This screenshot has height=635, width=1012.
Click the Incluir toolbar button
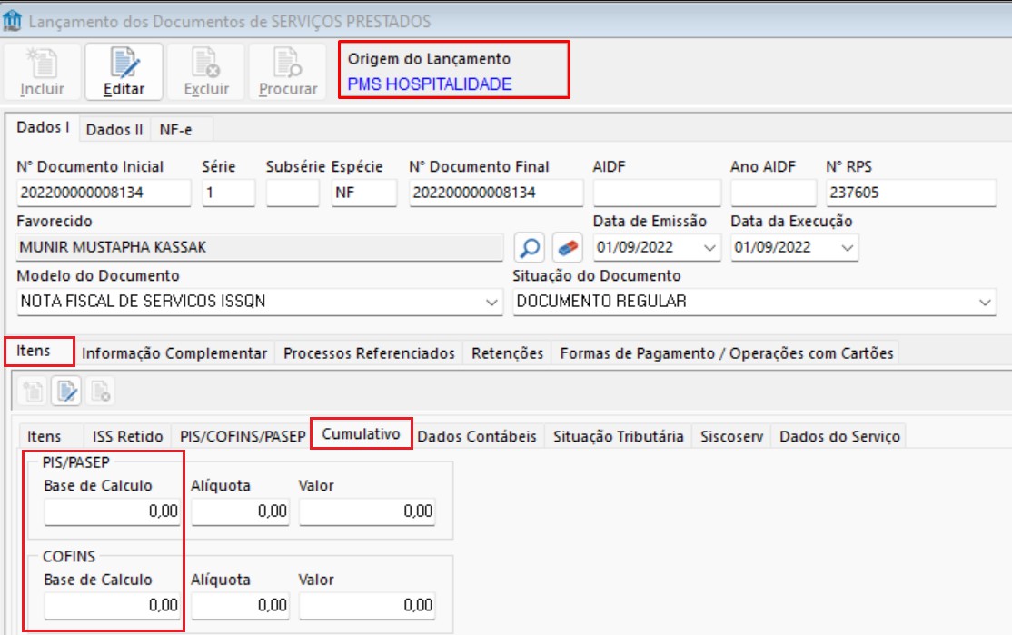pos(42,72)
